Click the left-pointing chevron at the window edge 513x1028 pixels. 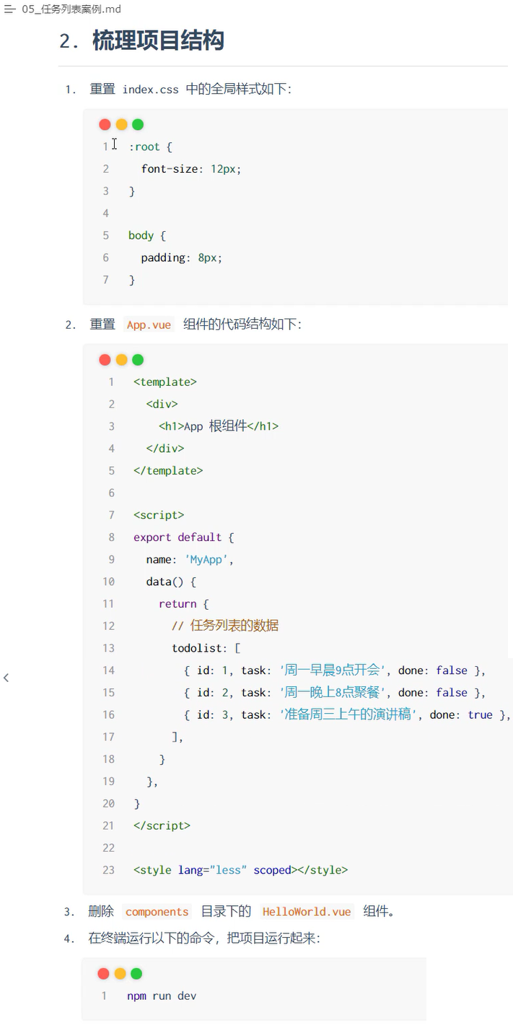[x=6, y=678]
